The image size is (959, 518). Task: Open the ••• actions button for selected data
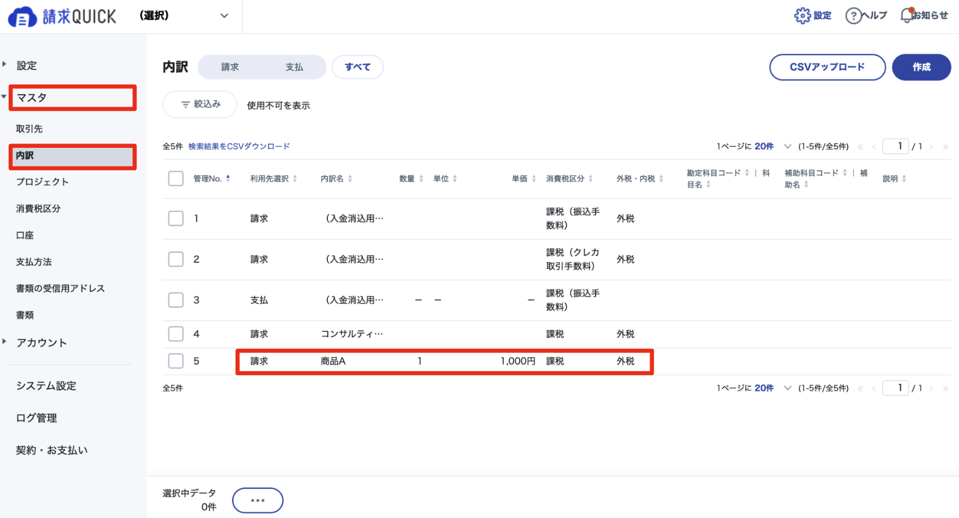coord(257,500)
